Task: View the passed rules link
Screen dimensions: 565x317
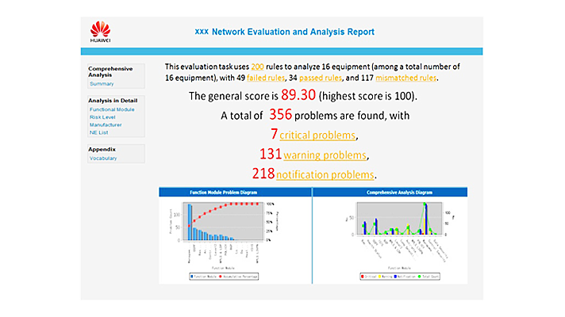Action: click(332, 78)
